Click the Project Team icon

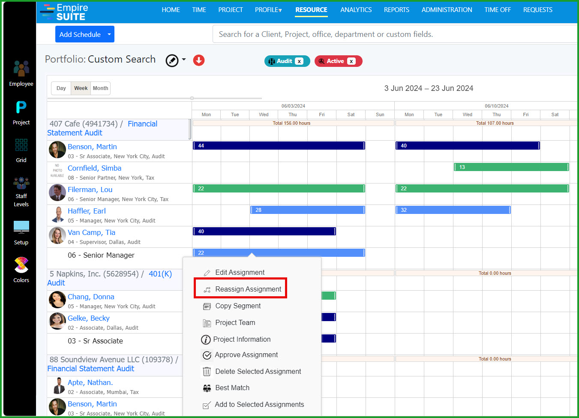[x=207, y=323]
